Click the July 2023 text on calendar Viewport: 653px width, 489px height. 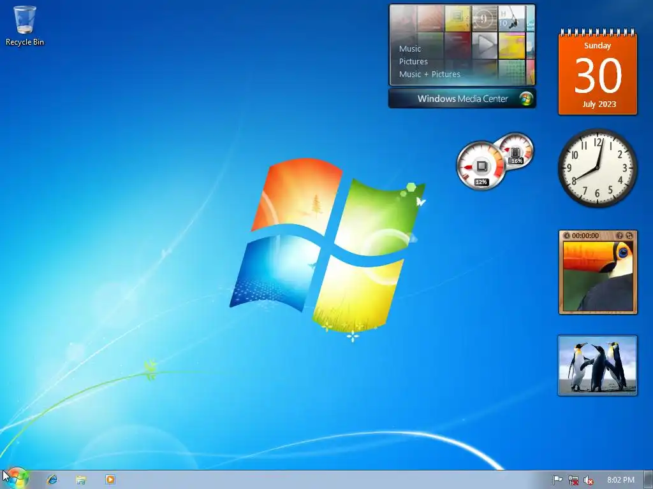click(x=599, y=104)
